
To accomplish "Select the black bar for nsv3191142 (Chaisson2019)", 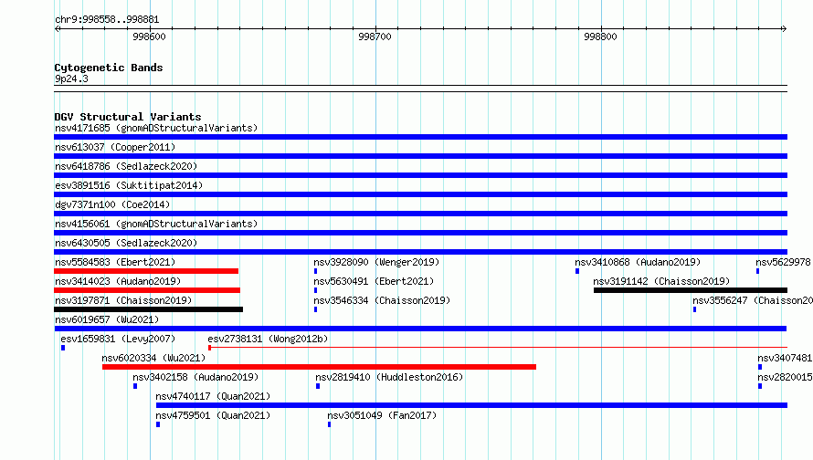I will click(x=691, y=290).
